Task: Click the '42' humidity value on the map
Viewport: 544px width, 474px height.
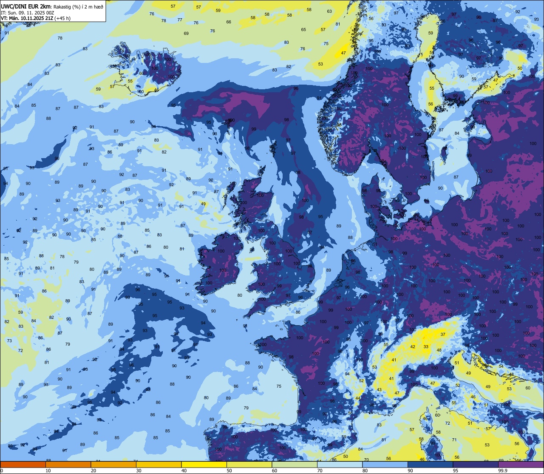Action: point(412,347)
